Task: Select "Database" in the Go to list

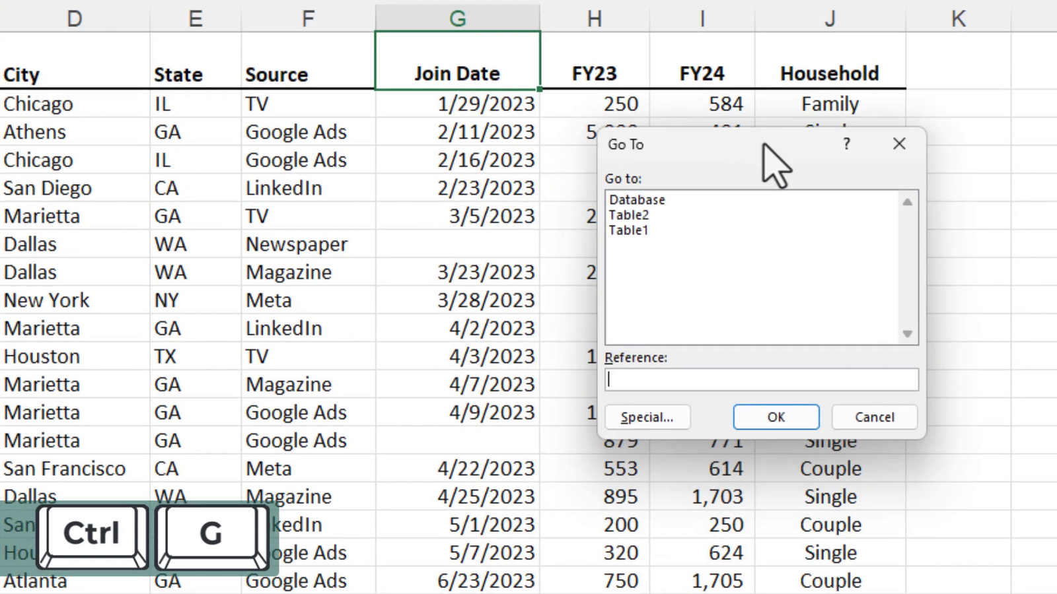Action: [637, 199]
